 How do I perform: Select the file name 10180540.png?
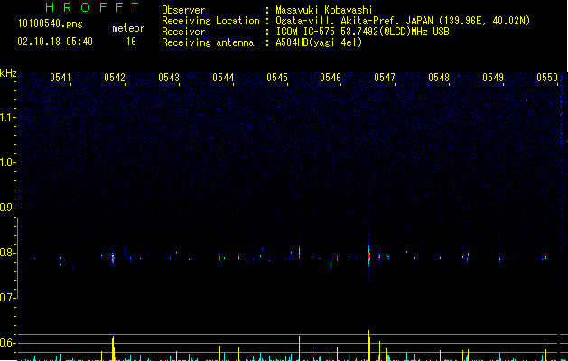pos(51,24)
